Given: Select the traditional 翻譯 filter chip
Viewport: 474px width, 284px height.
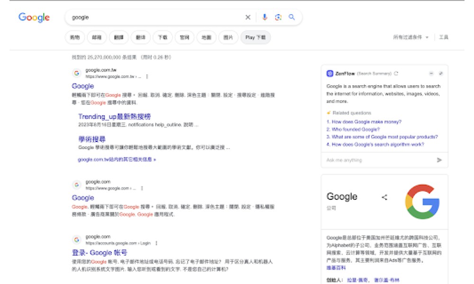Looking at the screenshot, I should [x=119, y=37].
